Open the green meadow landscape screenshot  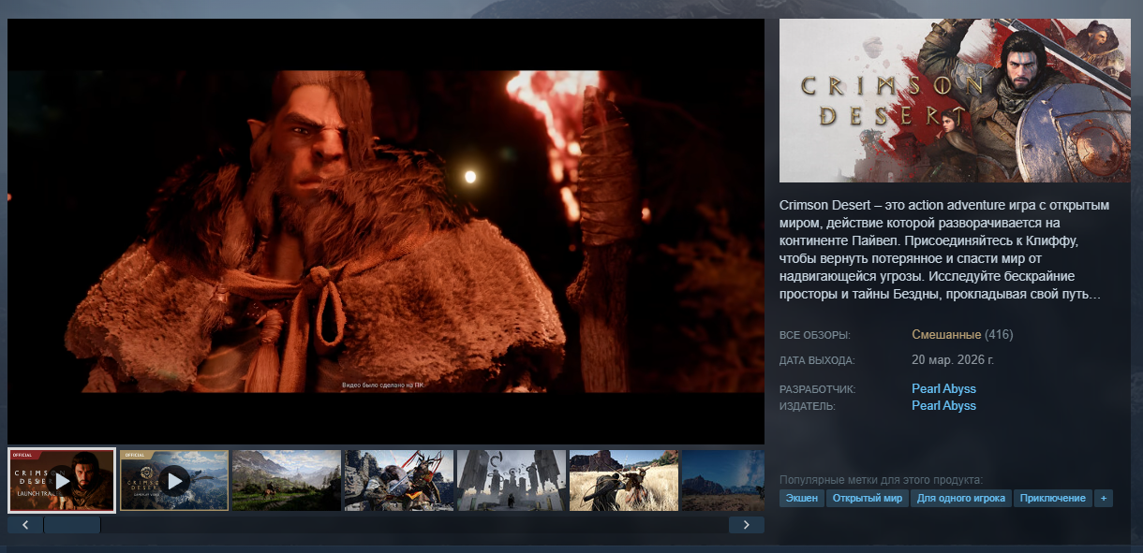[287, 480]
